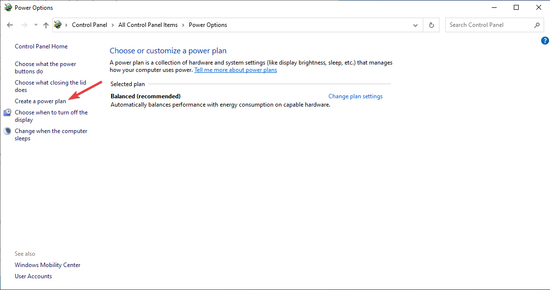
Task: Open the recent locations dropdown arrow
Action: (36, 25)
